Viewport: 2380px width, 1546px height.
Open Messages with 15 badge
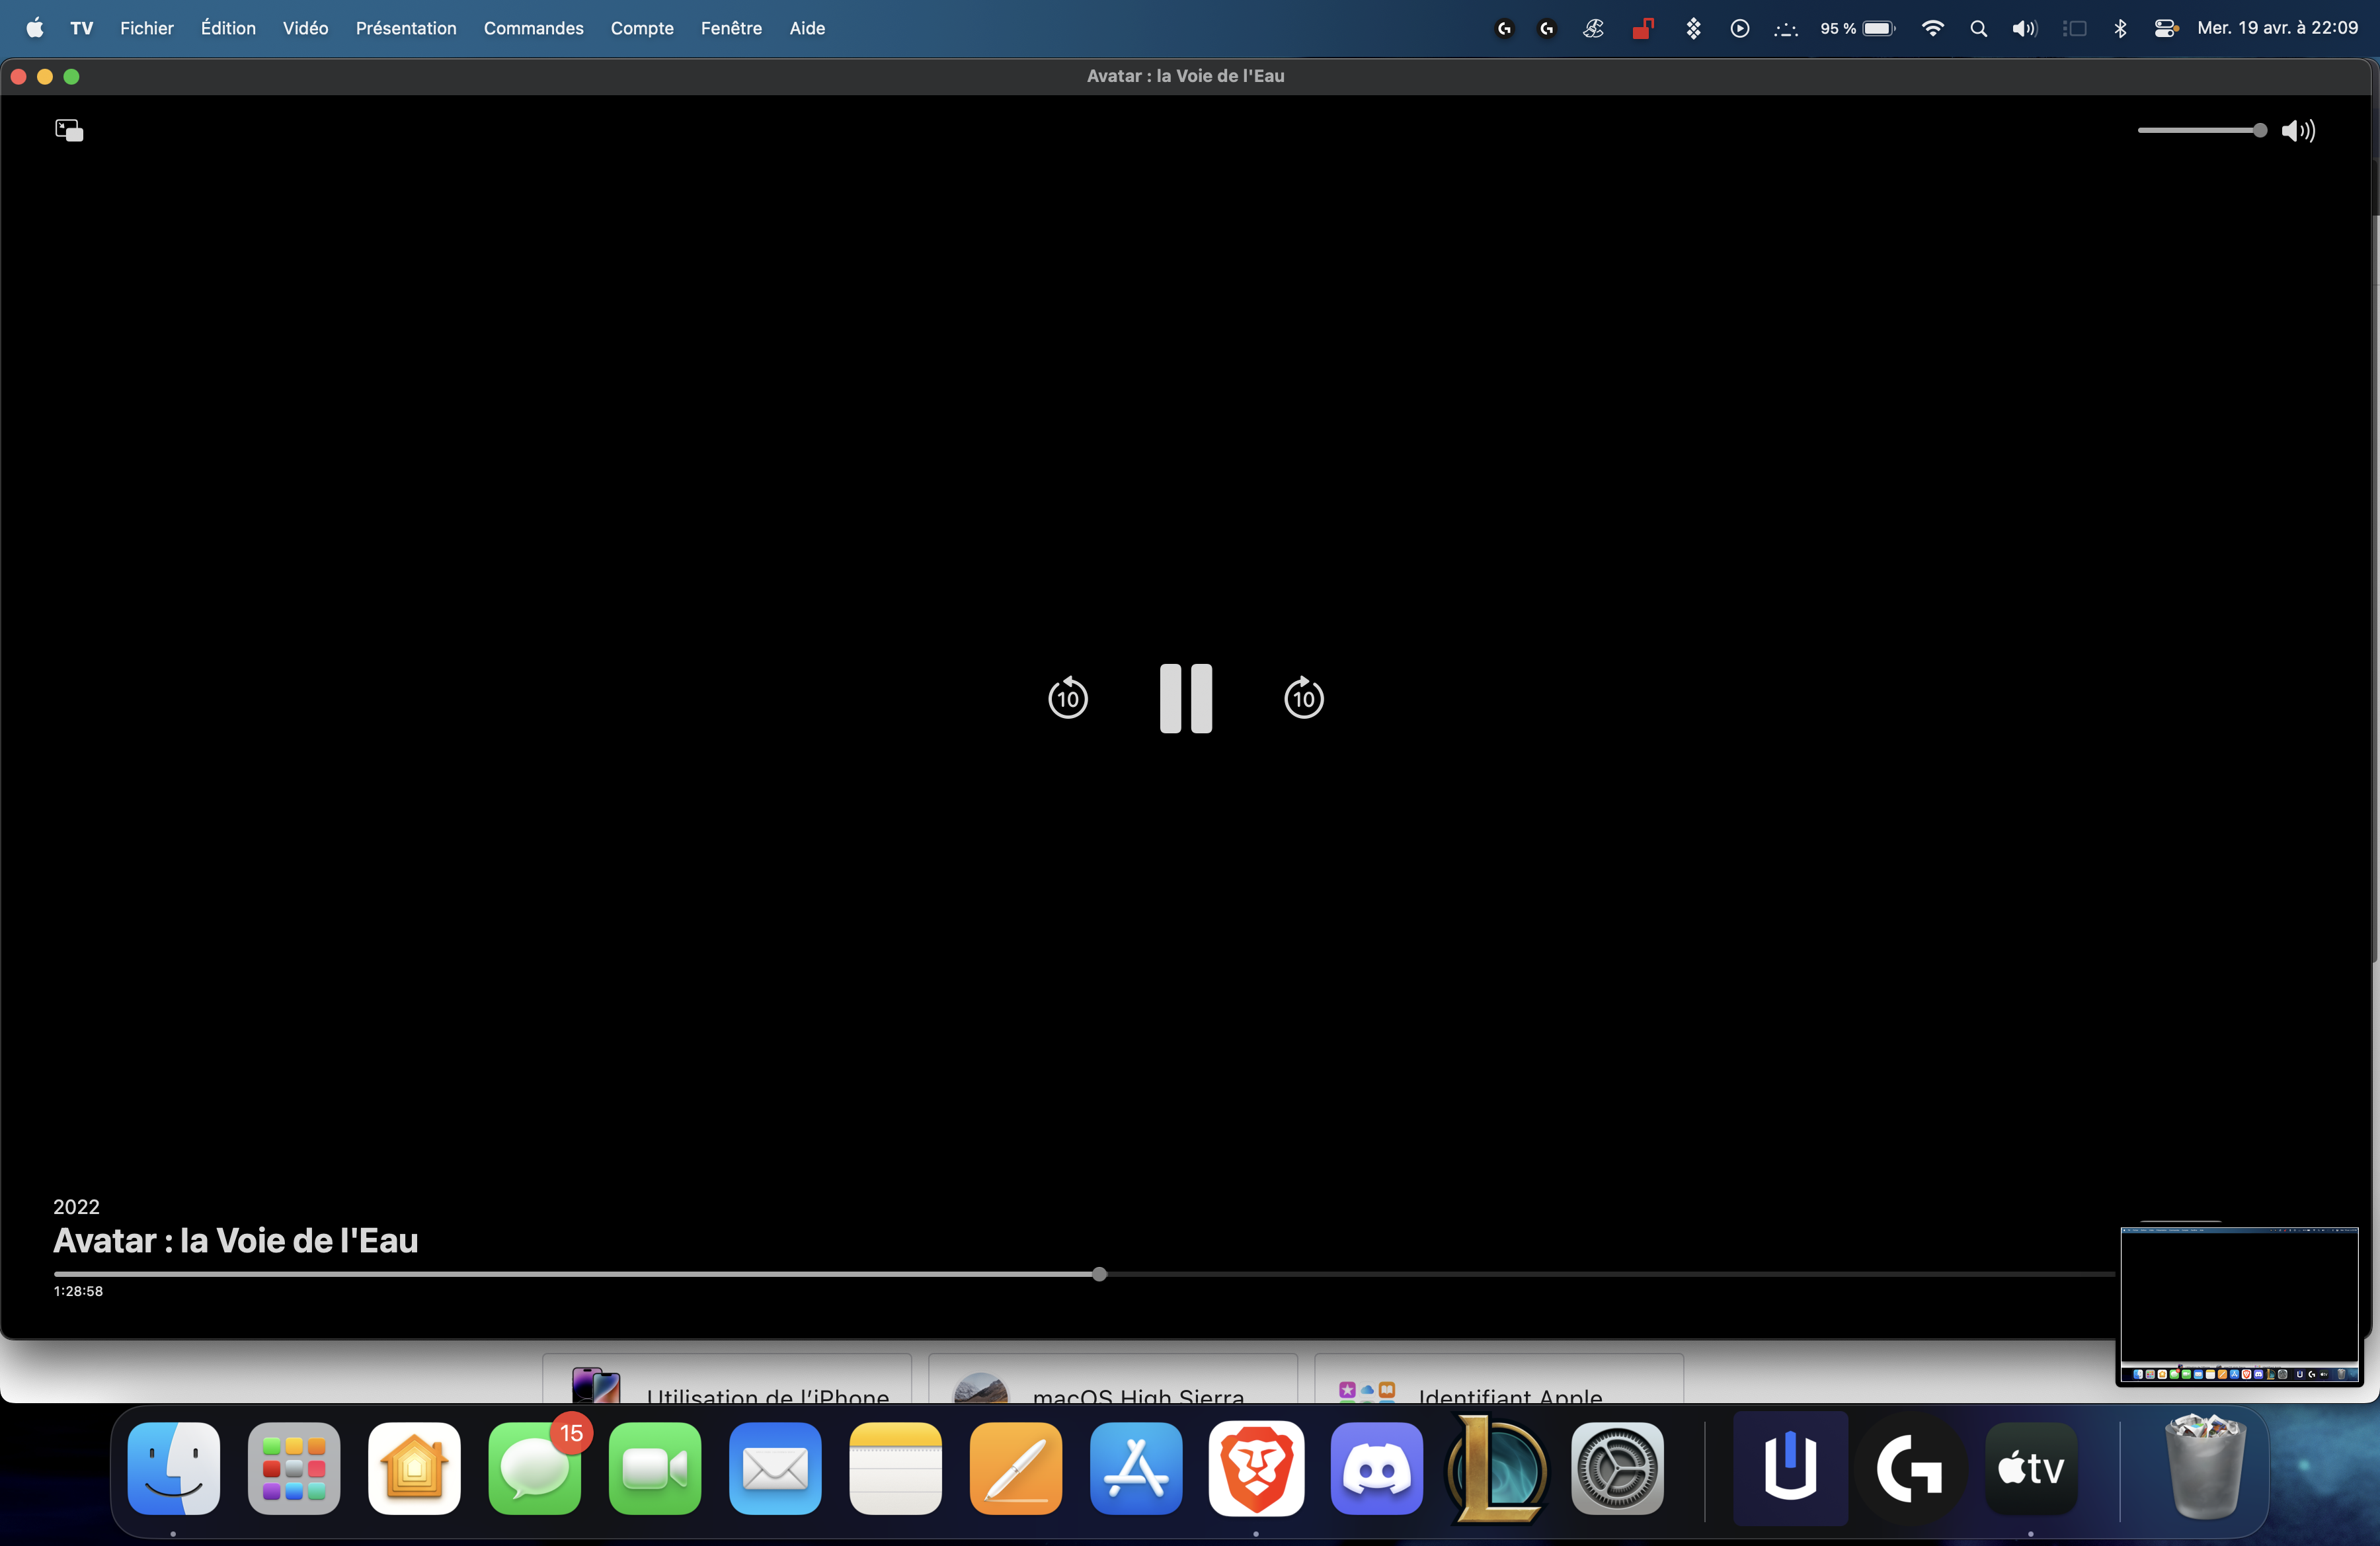(535, 1468)
